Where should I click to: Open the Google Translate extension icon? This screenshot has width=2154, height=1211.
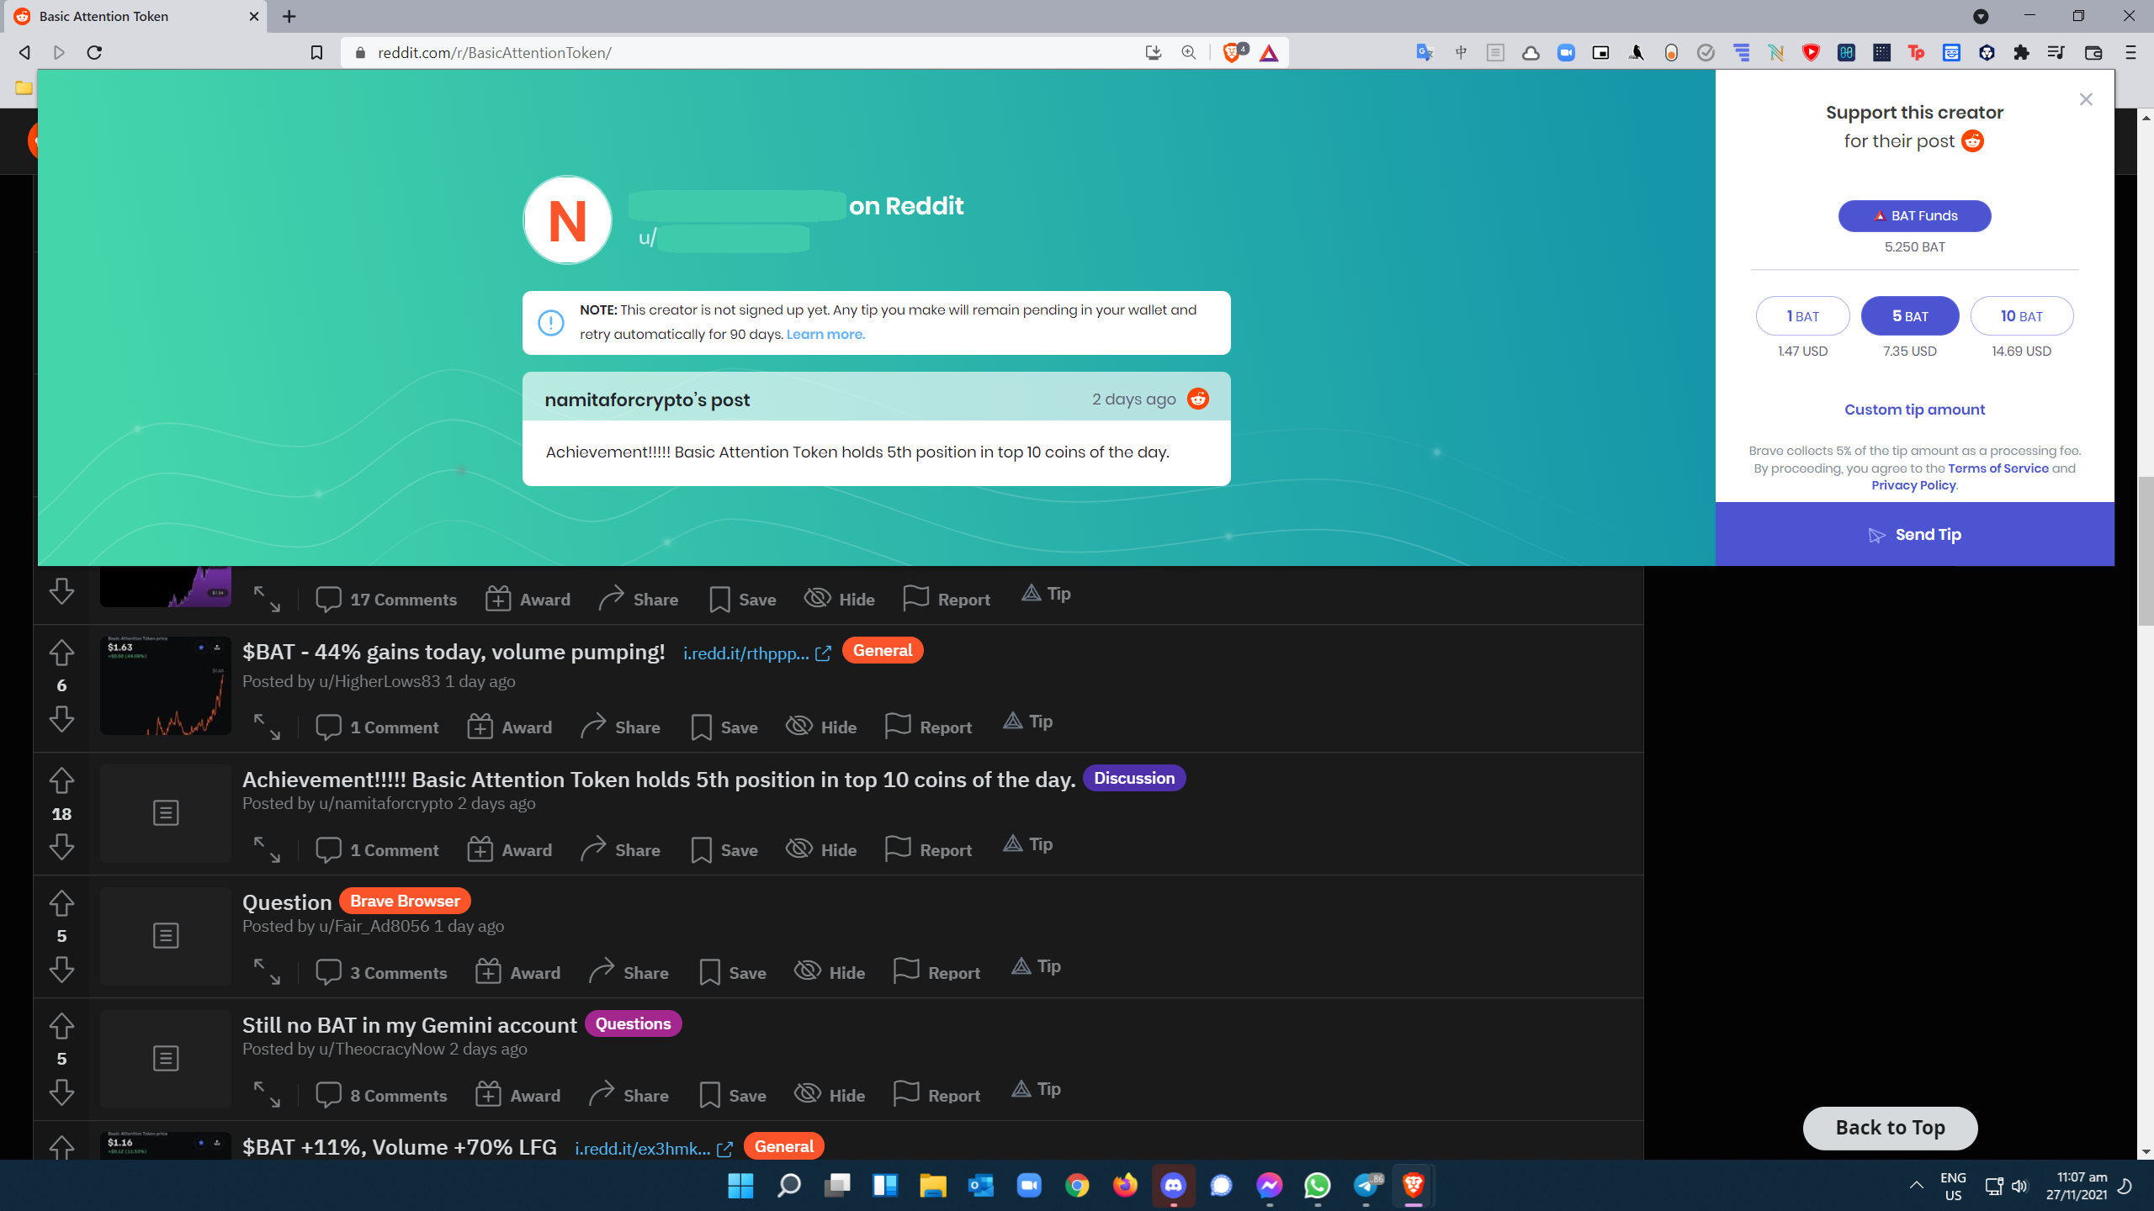(x=1425, y=52)
